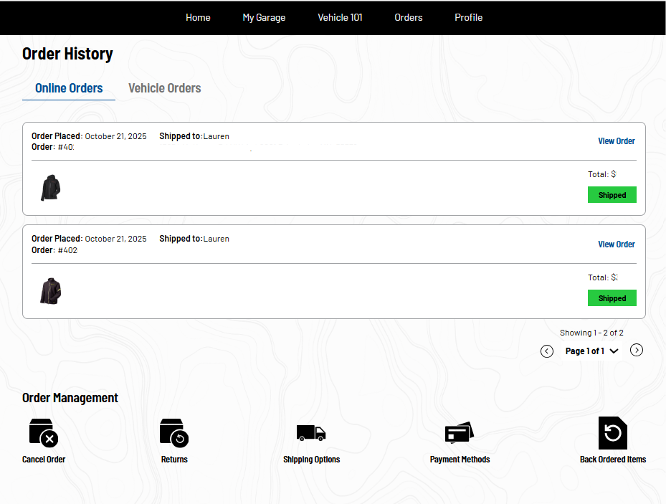The height and width of the screenshot is (504, 666).
Task: Open Orders in the navigation bar
Action: 409,17
